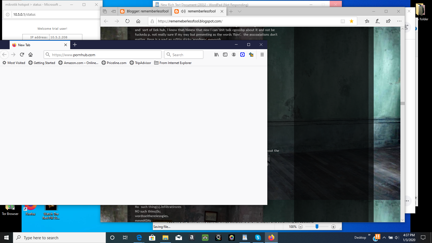The width and height of the screenshot is (432, 243).
Task: Open Edge Settings and more menu
Action: click(399, 21)
